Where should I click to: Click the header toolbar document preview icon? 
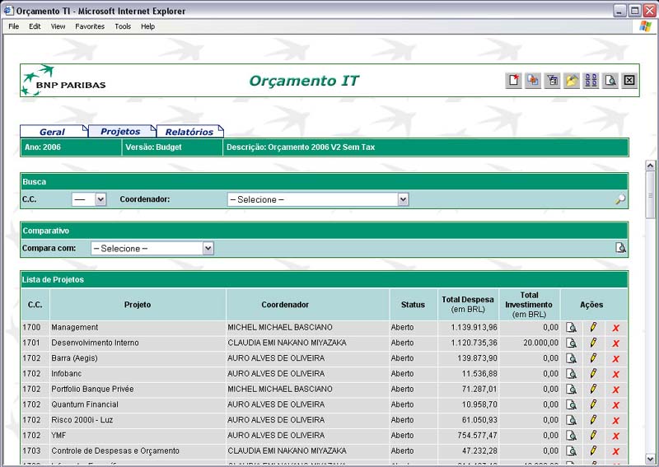(x=610, y=80)
